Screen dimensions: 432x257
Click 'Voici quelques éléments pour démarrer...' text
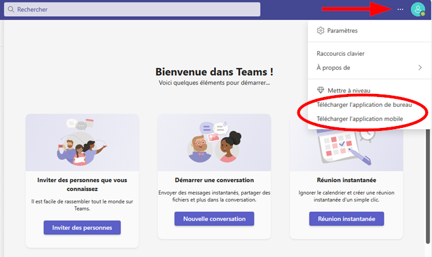[214, 83]
